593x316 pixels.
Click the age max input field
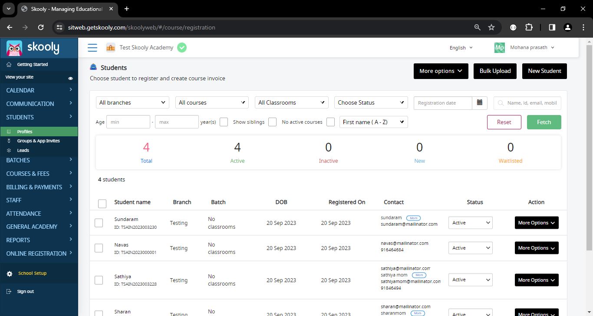coord(177,122)
